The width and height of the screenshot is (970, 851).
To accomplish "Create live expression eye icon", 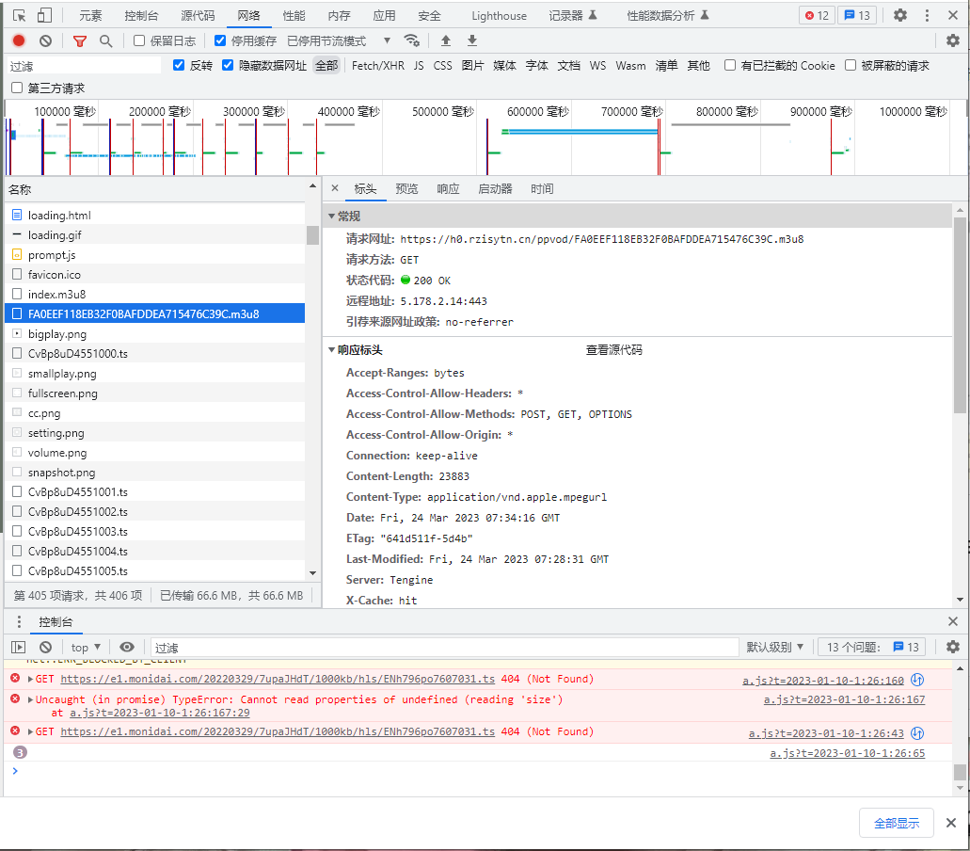I will click(x=127, y=648).
